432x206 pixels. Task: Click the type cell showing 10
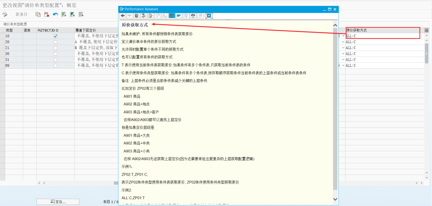14,36
